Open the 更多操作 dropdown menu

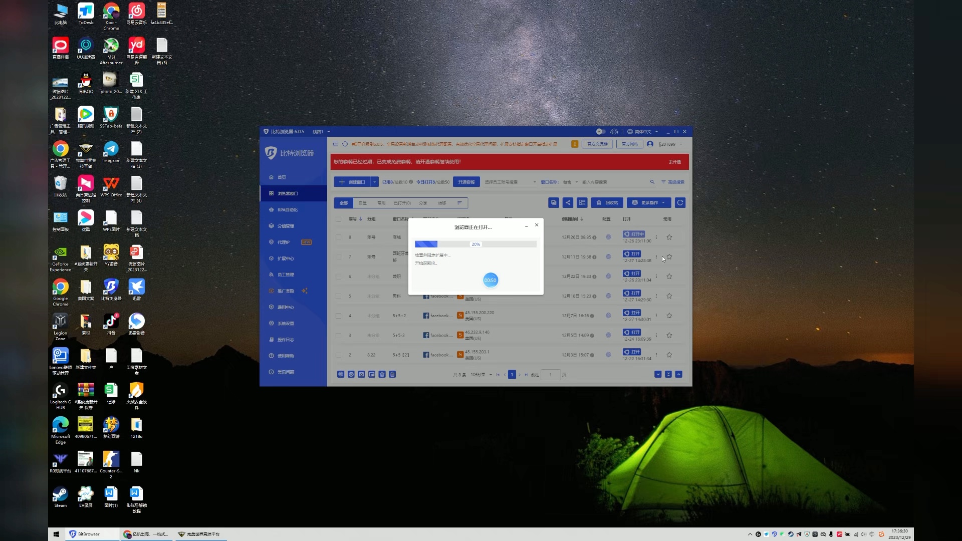(649, 203)
